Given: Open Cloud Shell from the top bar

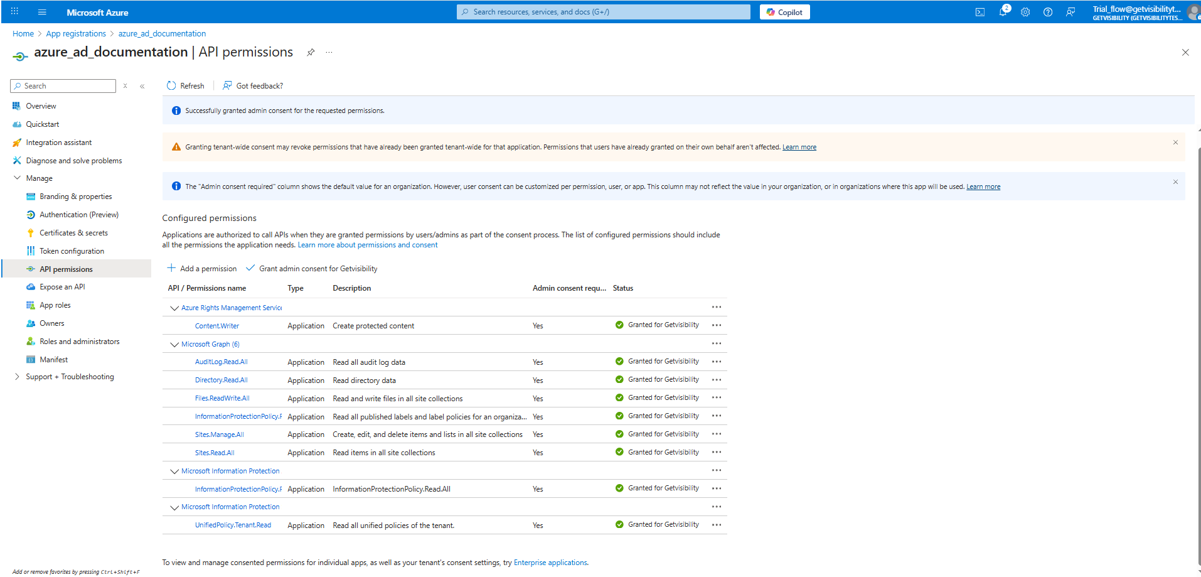Looking at the screenshot, I should click(979, 12).
